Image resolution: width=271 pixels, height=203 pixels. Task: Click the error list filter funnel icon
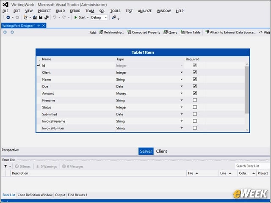click(x=6, y=166)
